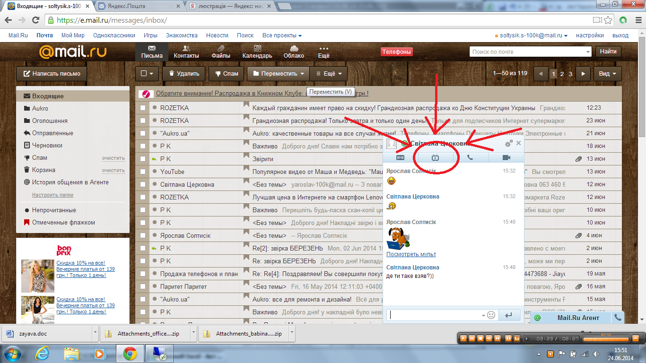Start video call in the chat window
The image size is (646, 363).
pos(506,157)
